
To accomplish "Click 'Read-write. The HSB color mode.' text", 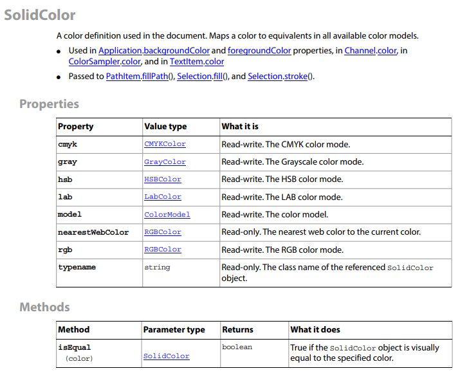I will (x=282, y=179).
